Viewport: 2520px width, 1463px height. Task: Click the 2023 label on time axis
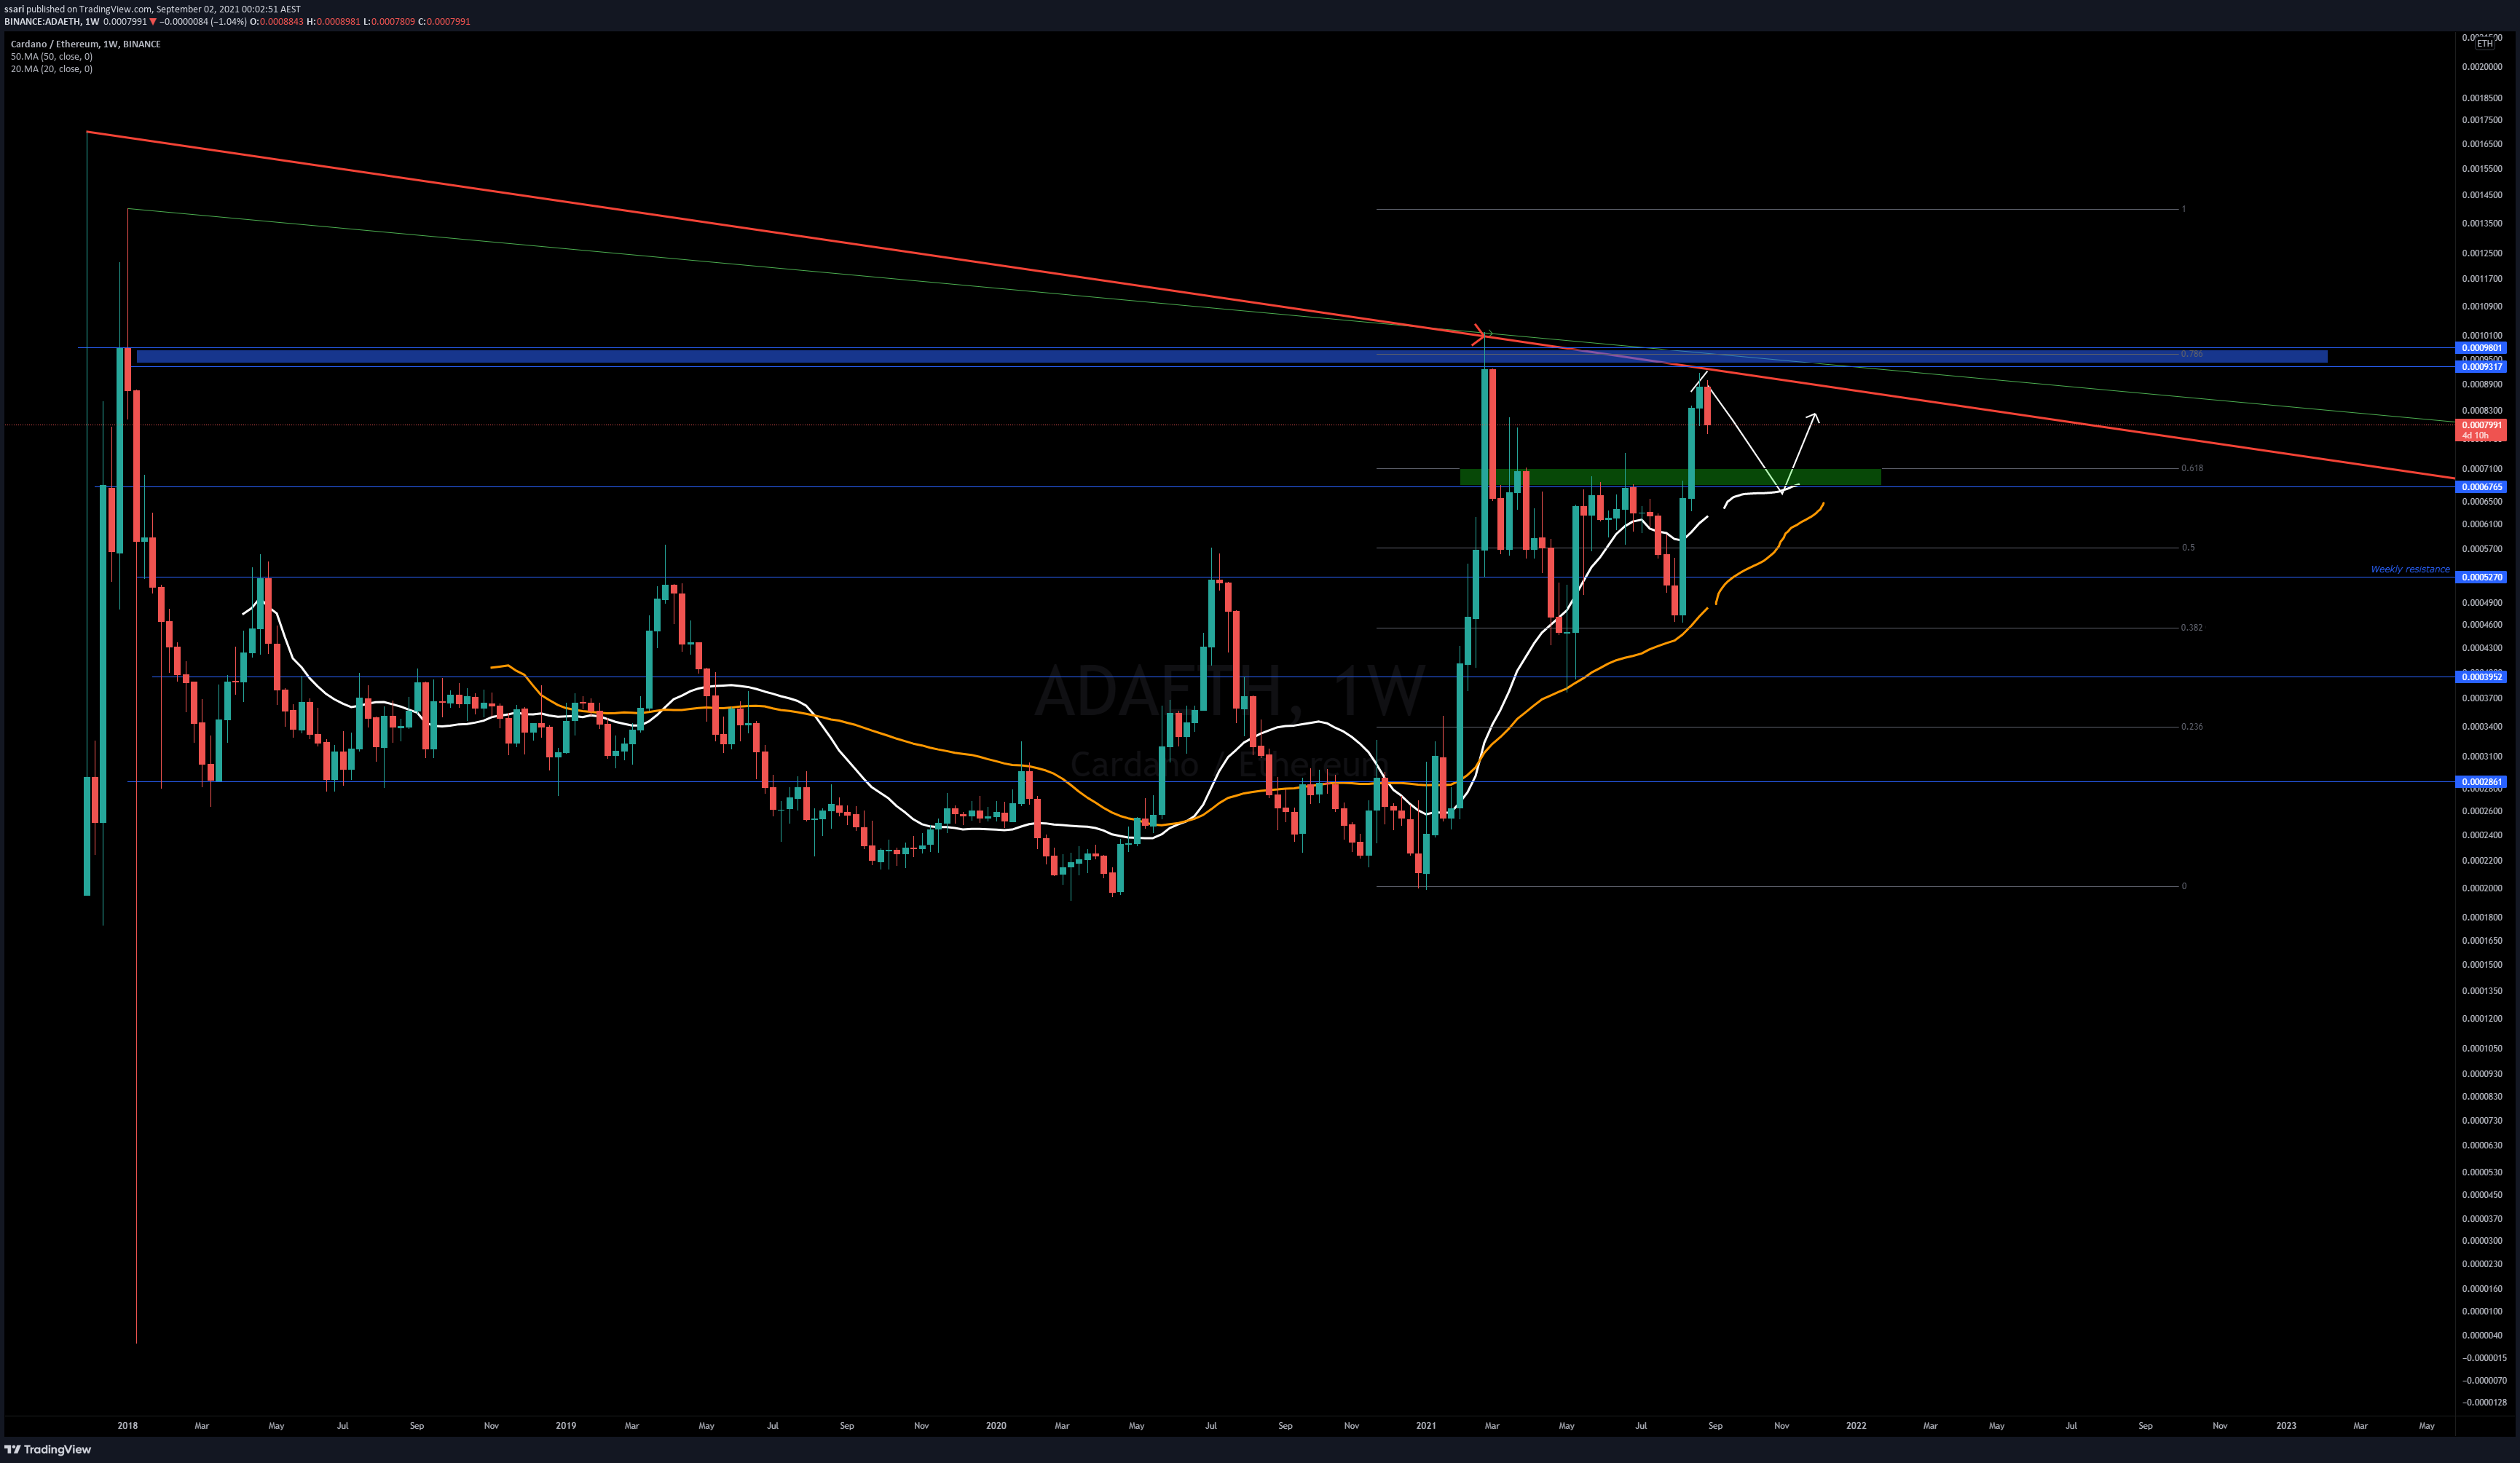2286,1426
